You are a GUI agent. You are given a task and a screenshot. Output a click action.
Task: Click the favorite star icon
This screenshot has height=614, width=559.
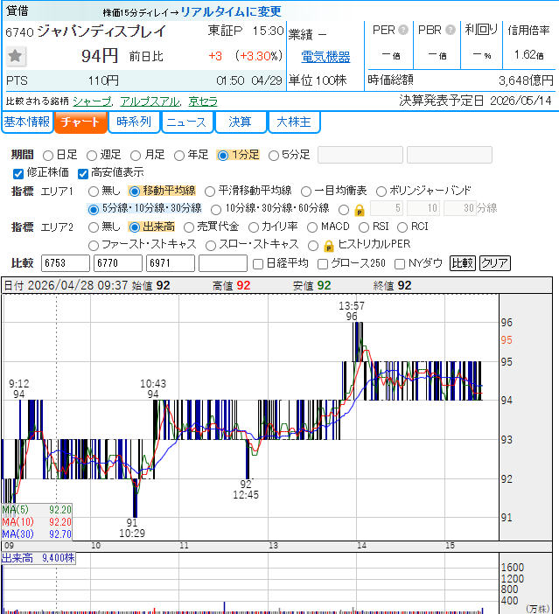coord(16,56)
